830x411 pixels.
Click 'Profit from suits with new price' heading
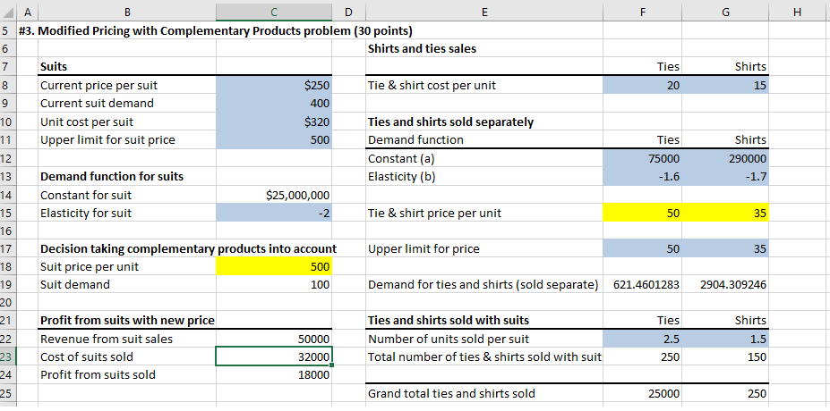tap(127, 320)
